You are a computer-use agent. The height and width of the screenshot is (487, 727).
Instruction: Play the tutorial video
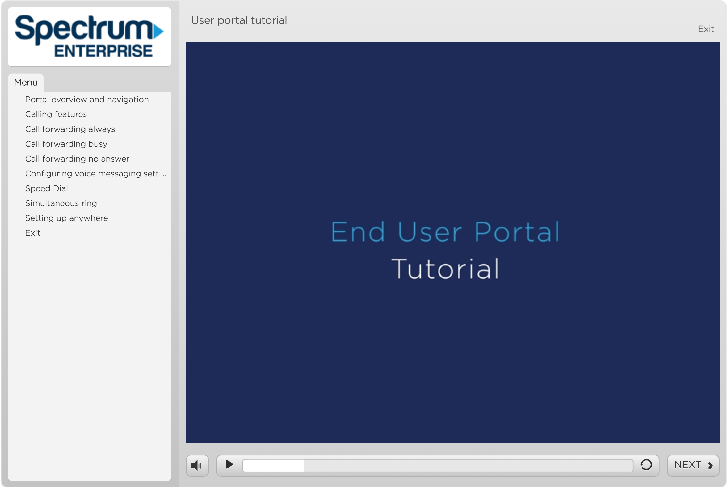coord(229,465)
